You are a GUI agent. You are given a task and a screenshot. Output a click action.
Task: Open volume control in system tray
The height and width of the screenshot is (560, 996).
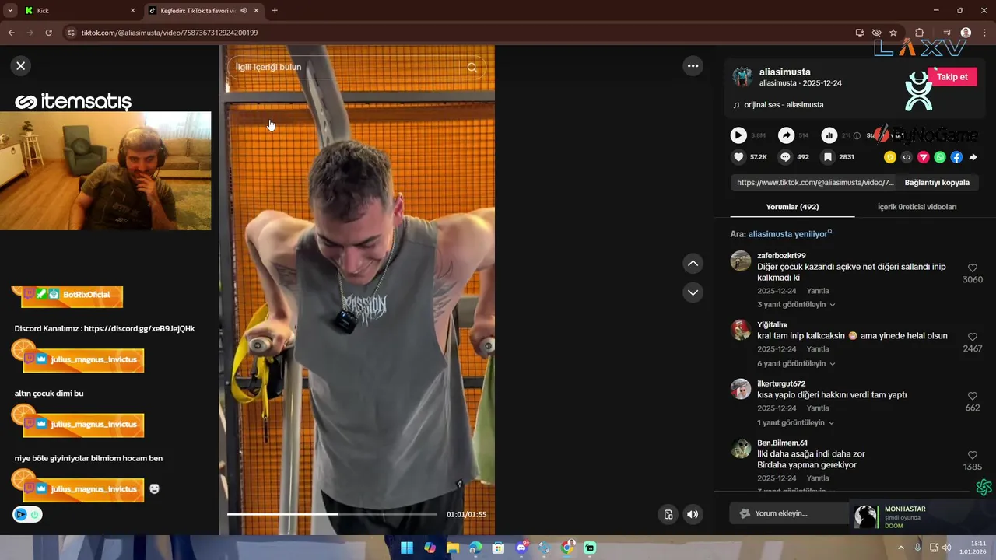[x=946, y=548]
